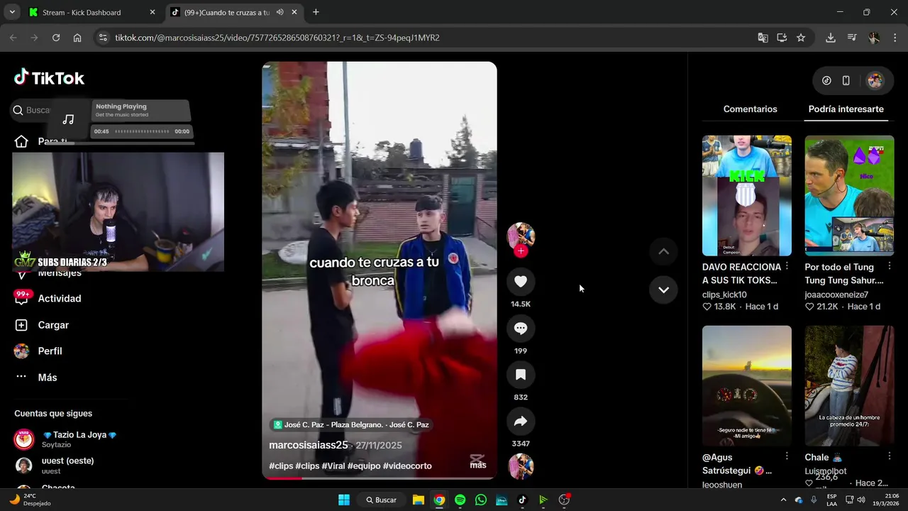The width and height of the screenshot is (908, 511).
Task: Open Chrome downloads icon
Action: 831,38
